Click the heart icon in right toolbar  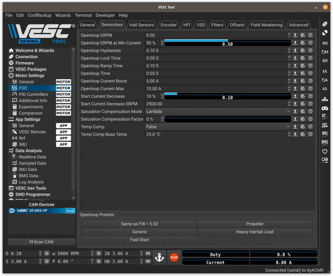pos(325,151)
